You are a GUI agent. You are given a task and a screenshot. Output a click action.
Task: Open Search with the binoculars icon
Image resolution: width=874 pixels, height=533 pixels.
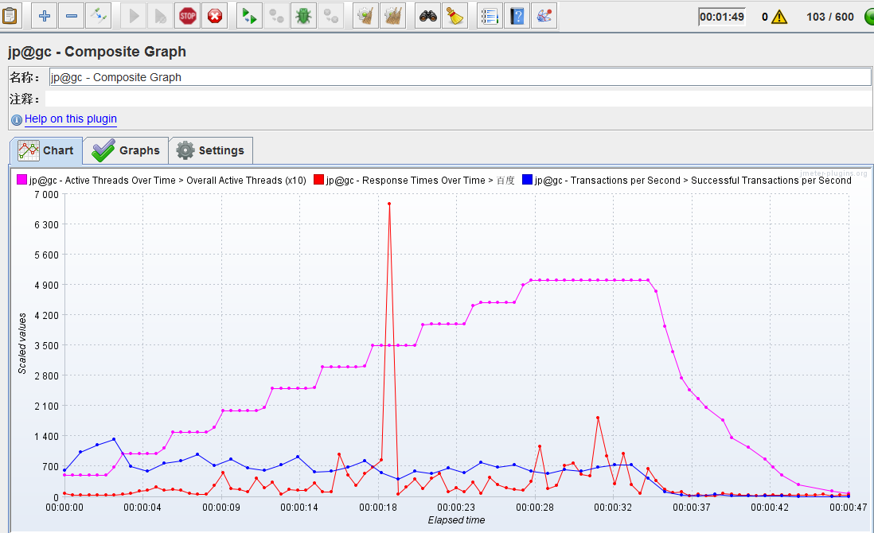(427, 16)
